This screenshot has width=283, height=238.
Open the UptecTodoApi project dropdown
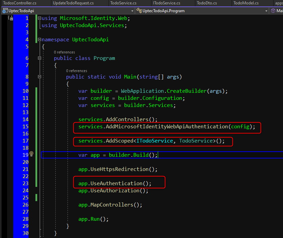tap(132, 11)
